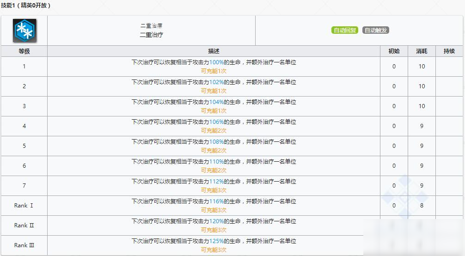Click consumption value 9 in level 6 row

[422, 166]
